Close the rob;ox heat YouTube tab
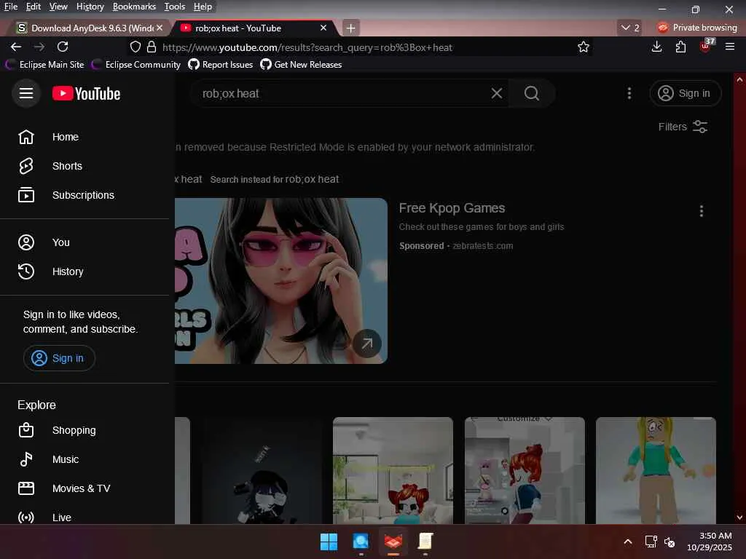 323,28
